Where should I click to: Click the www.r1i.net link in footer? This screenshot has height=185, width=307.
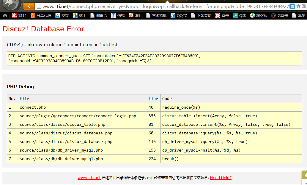coord(89,178)
